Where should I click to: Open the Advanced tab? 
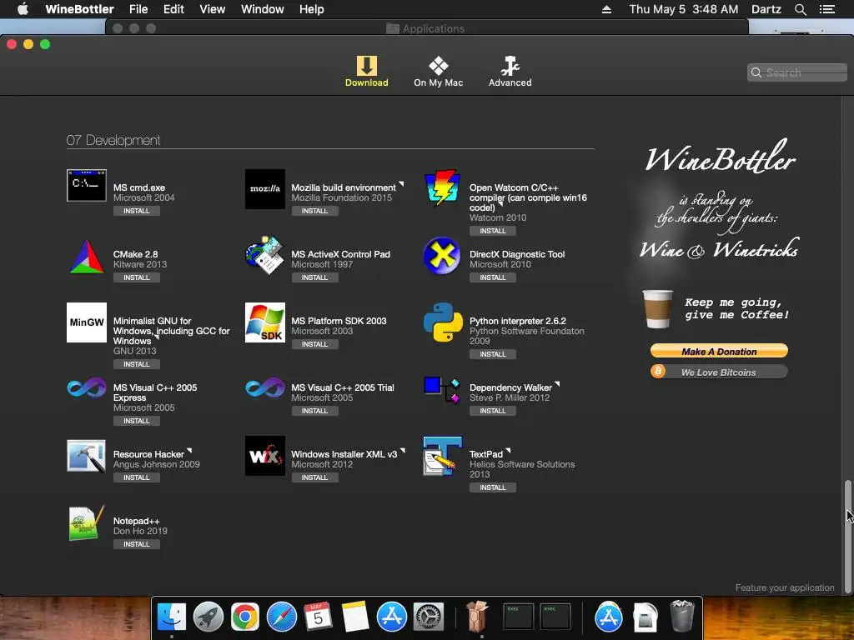point(510,72)
